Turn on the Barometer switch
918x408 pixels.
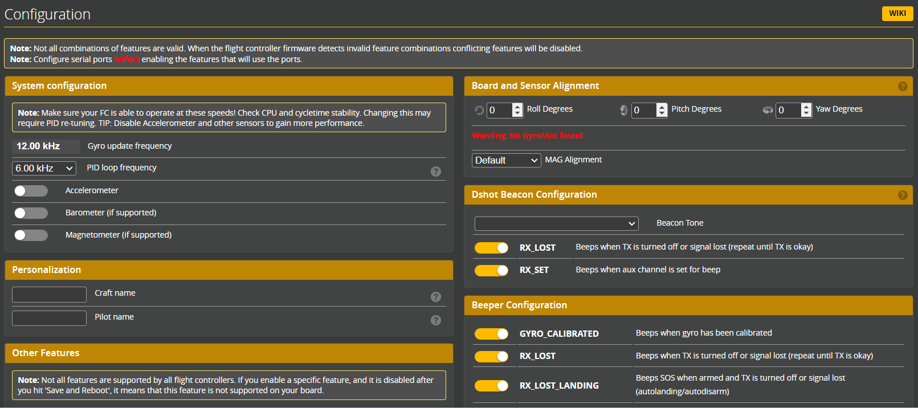[x=31, y=213]
